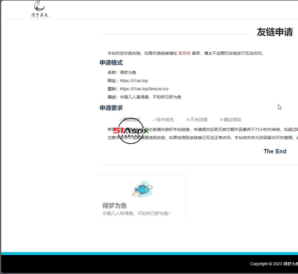Open the 得梦为鱼 friend link card
Screen dimensions: 298x274
[x=142, y=197]
